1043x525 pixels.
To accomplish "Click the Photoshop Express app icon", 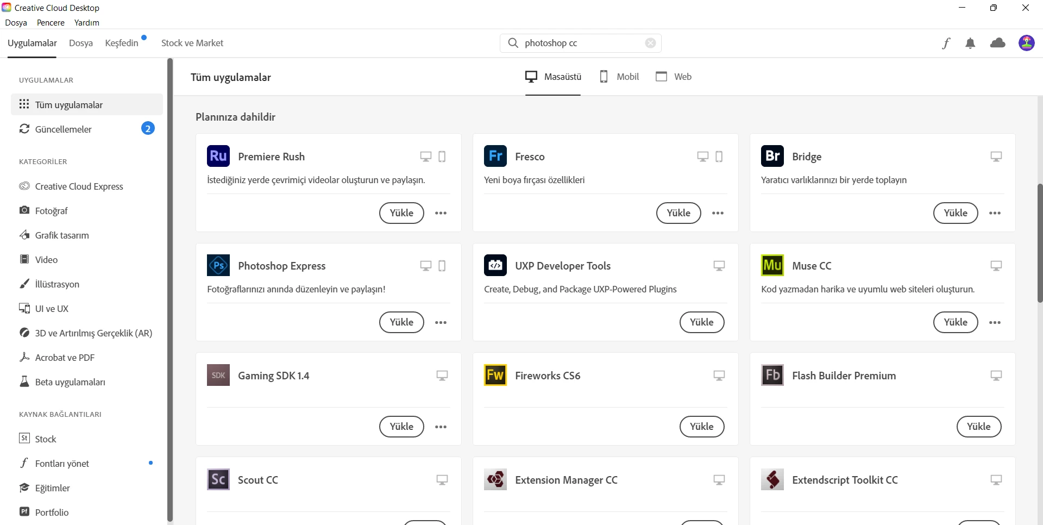I will (218, 265).
